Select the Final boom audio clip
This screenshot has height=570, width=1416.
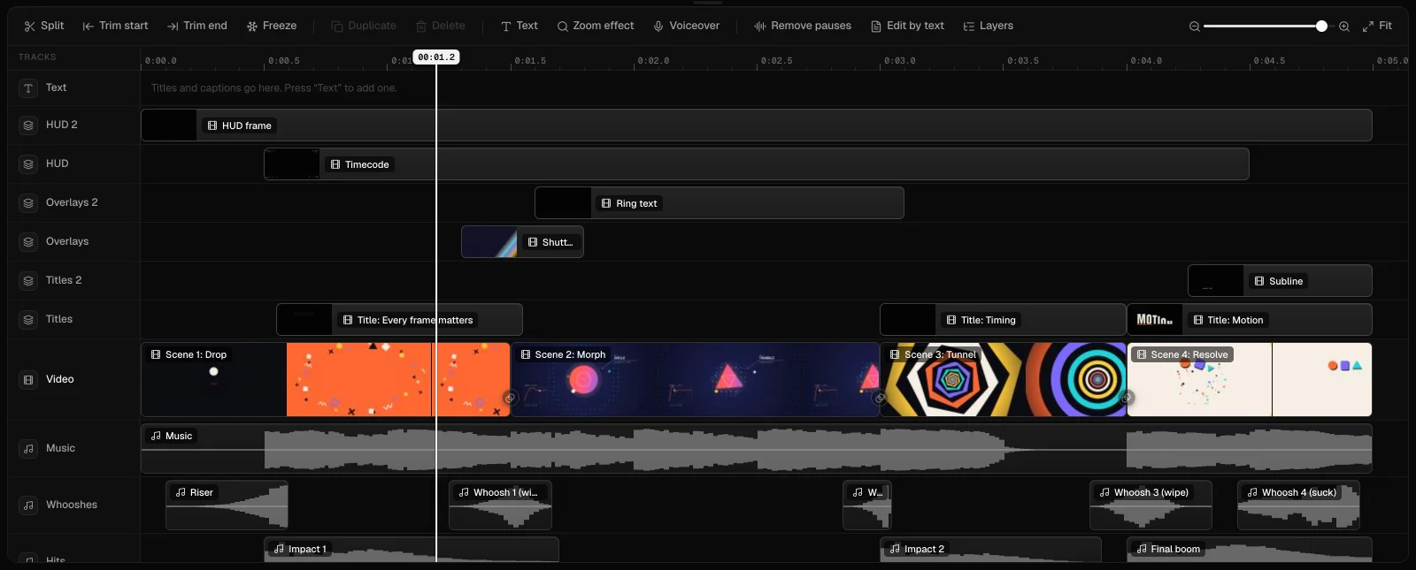click(x=1249, y=549)
